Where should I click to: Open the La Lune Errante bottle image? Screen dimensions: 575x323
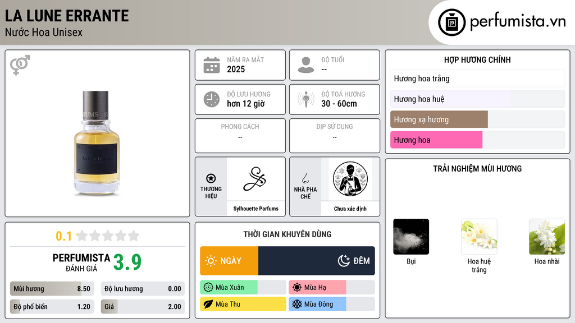pos(97,143)
